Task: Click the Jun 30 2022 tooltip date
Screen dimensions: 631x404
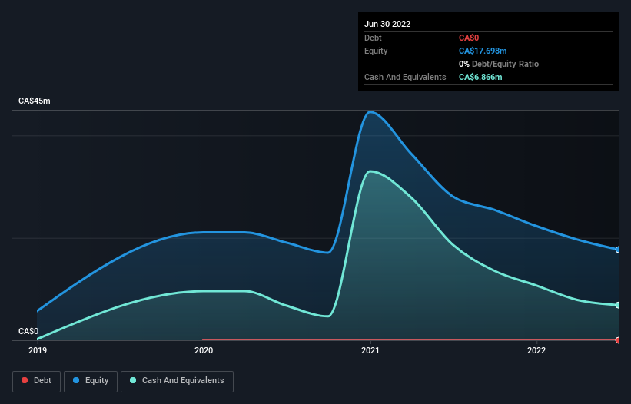Action: [x=387, y=24]
